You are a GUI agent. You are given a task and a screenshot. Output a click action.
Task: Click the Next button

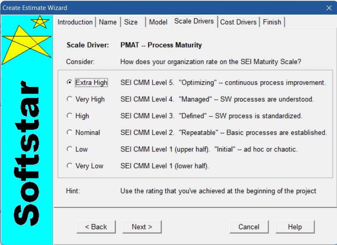142,227
